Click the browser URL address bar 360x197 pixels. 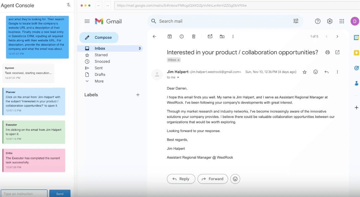(236, 6)
